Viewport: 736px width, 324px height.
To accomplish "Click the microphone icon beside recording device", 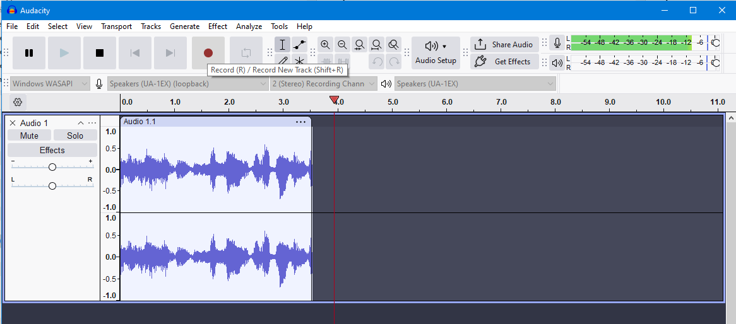I will tap(98, 84).
